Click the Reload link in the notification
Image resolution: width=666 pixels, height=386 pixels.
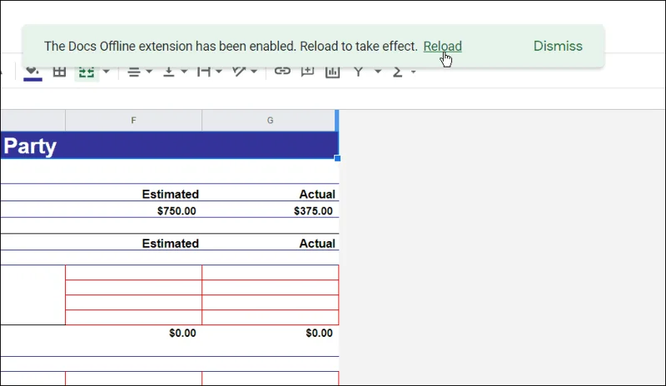pyautogui.click(x=442, y=46)
